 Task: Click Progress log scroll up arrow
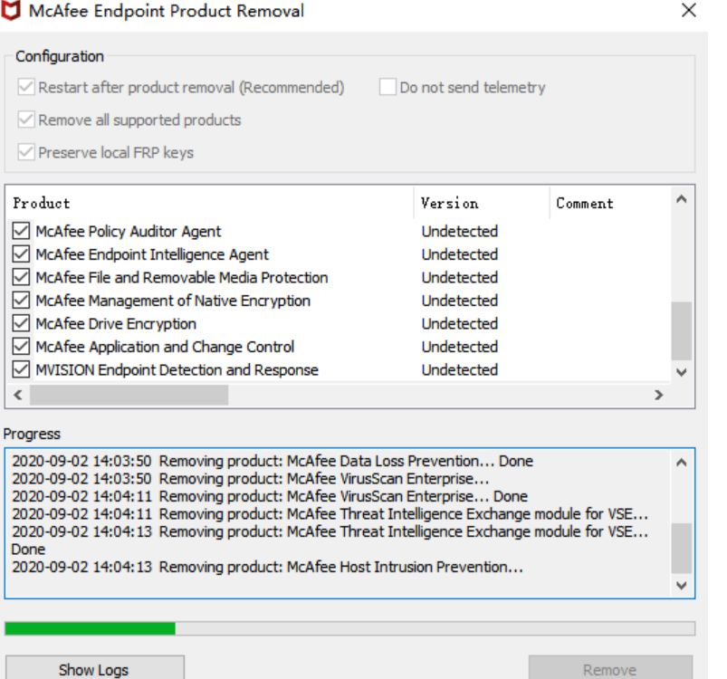tap(682, 462)
